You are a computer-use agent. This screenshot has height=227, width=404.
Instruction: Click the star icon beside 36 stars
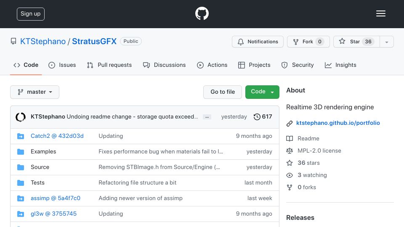(290, 163)
